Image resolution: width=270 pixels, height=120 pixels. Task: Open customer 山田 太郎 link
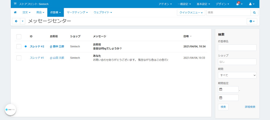click(57, 58)
